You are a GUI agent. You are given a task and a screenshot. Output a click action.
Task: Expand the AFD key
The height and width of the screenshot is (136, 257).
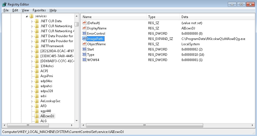tap(32, 106)
